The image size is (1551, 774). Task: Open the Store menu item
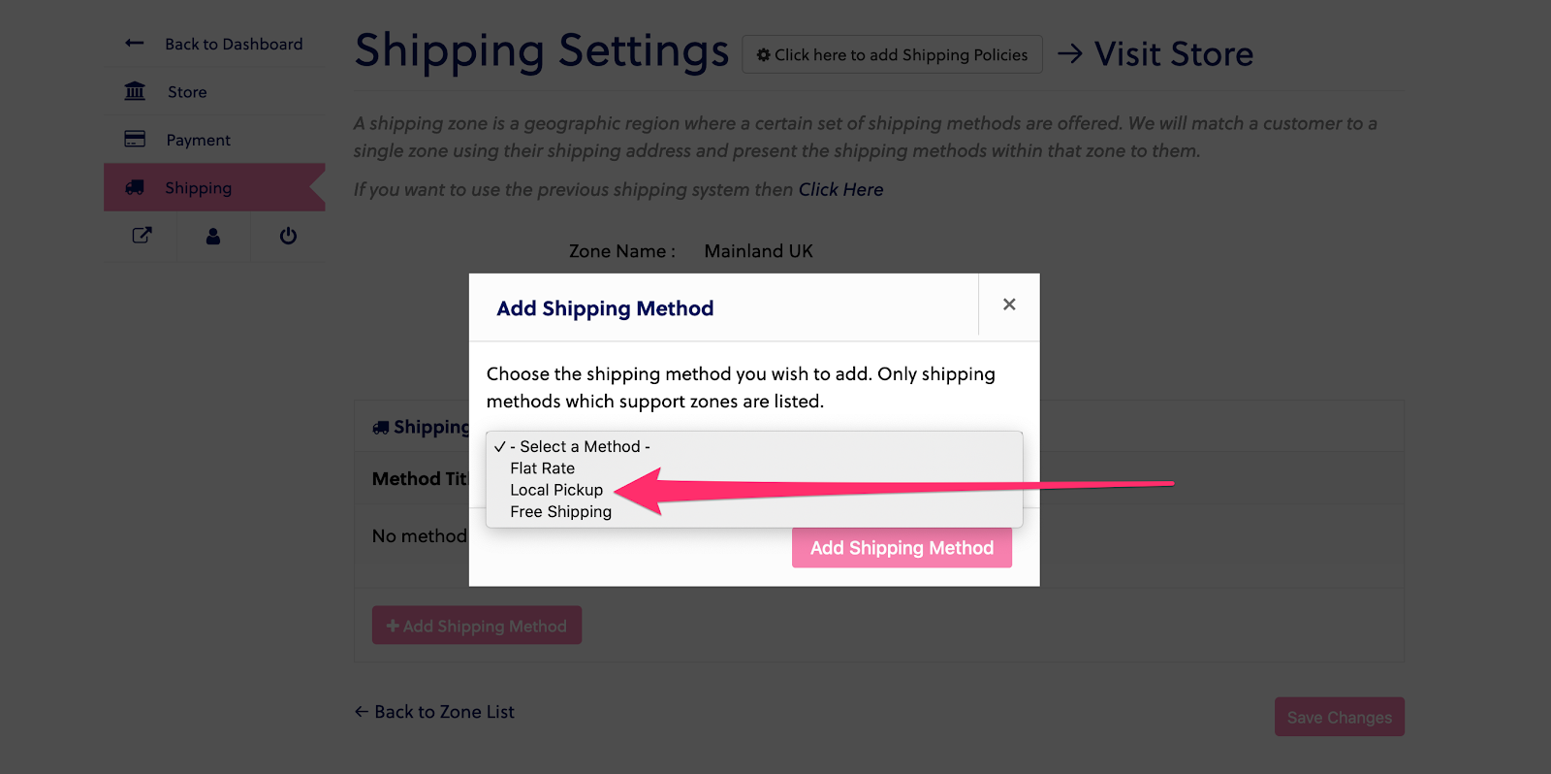coord(187,92)
